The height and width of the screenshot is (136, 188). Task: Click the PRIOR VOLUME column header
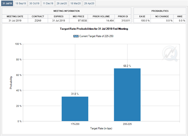tap(101, 16)
